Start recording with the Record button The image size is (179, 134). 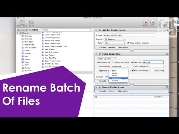(x=146, y=22)
